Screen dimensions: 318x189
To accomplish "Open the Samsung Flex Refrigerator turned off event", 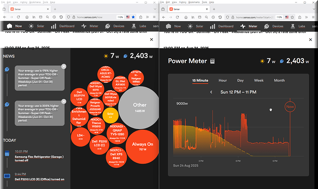I will [39, 159].
